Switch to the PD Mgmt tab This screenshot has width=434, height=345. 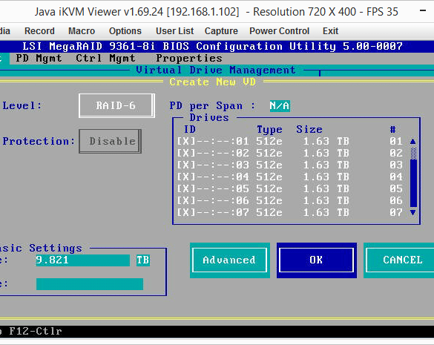(39, 59)
